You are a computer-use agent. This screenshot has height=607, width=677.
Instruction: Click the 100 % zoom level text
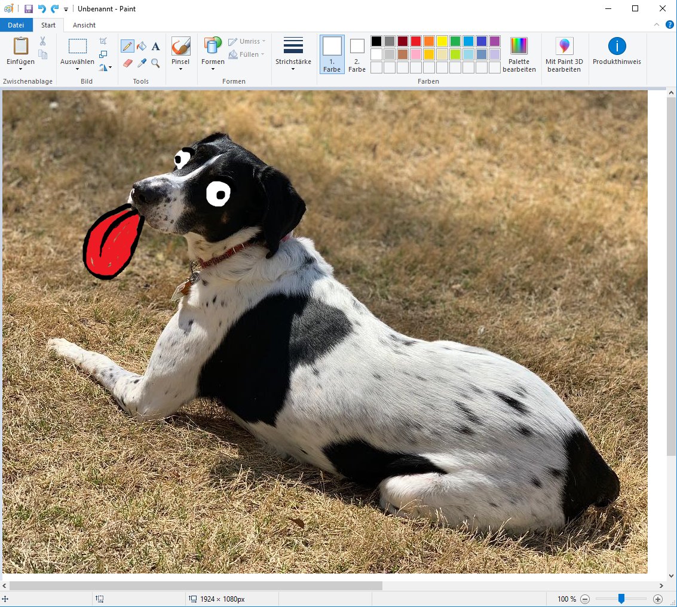coord(566,599)
